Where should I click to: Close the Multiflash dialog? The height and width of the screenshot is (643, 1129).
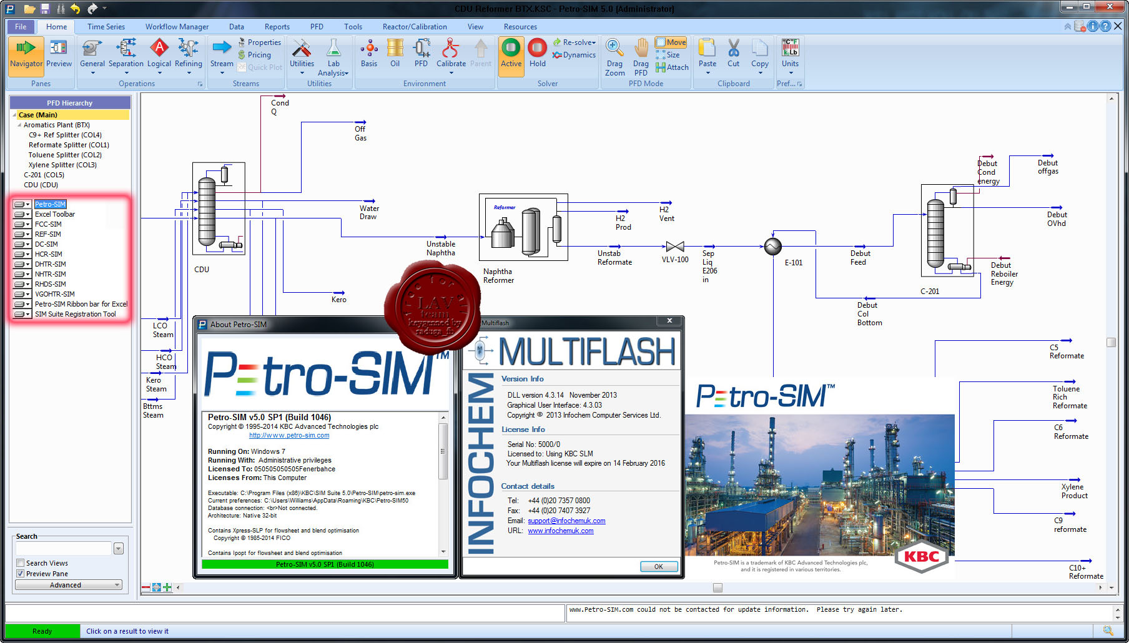pyautogui.click(x=669, y=321)
